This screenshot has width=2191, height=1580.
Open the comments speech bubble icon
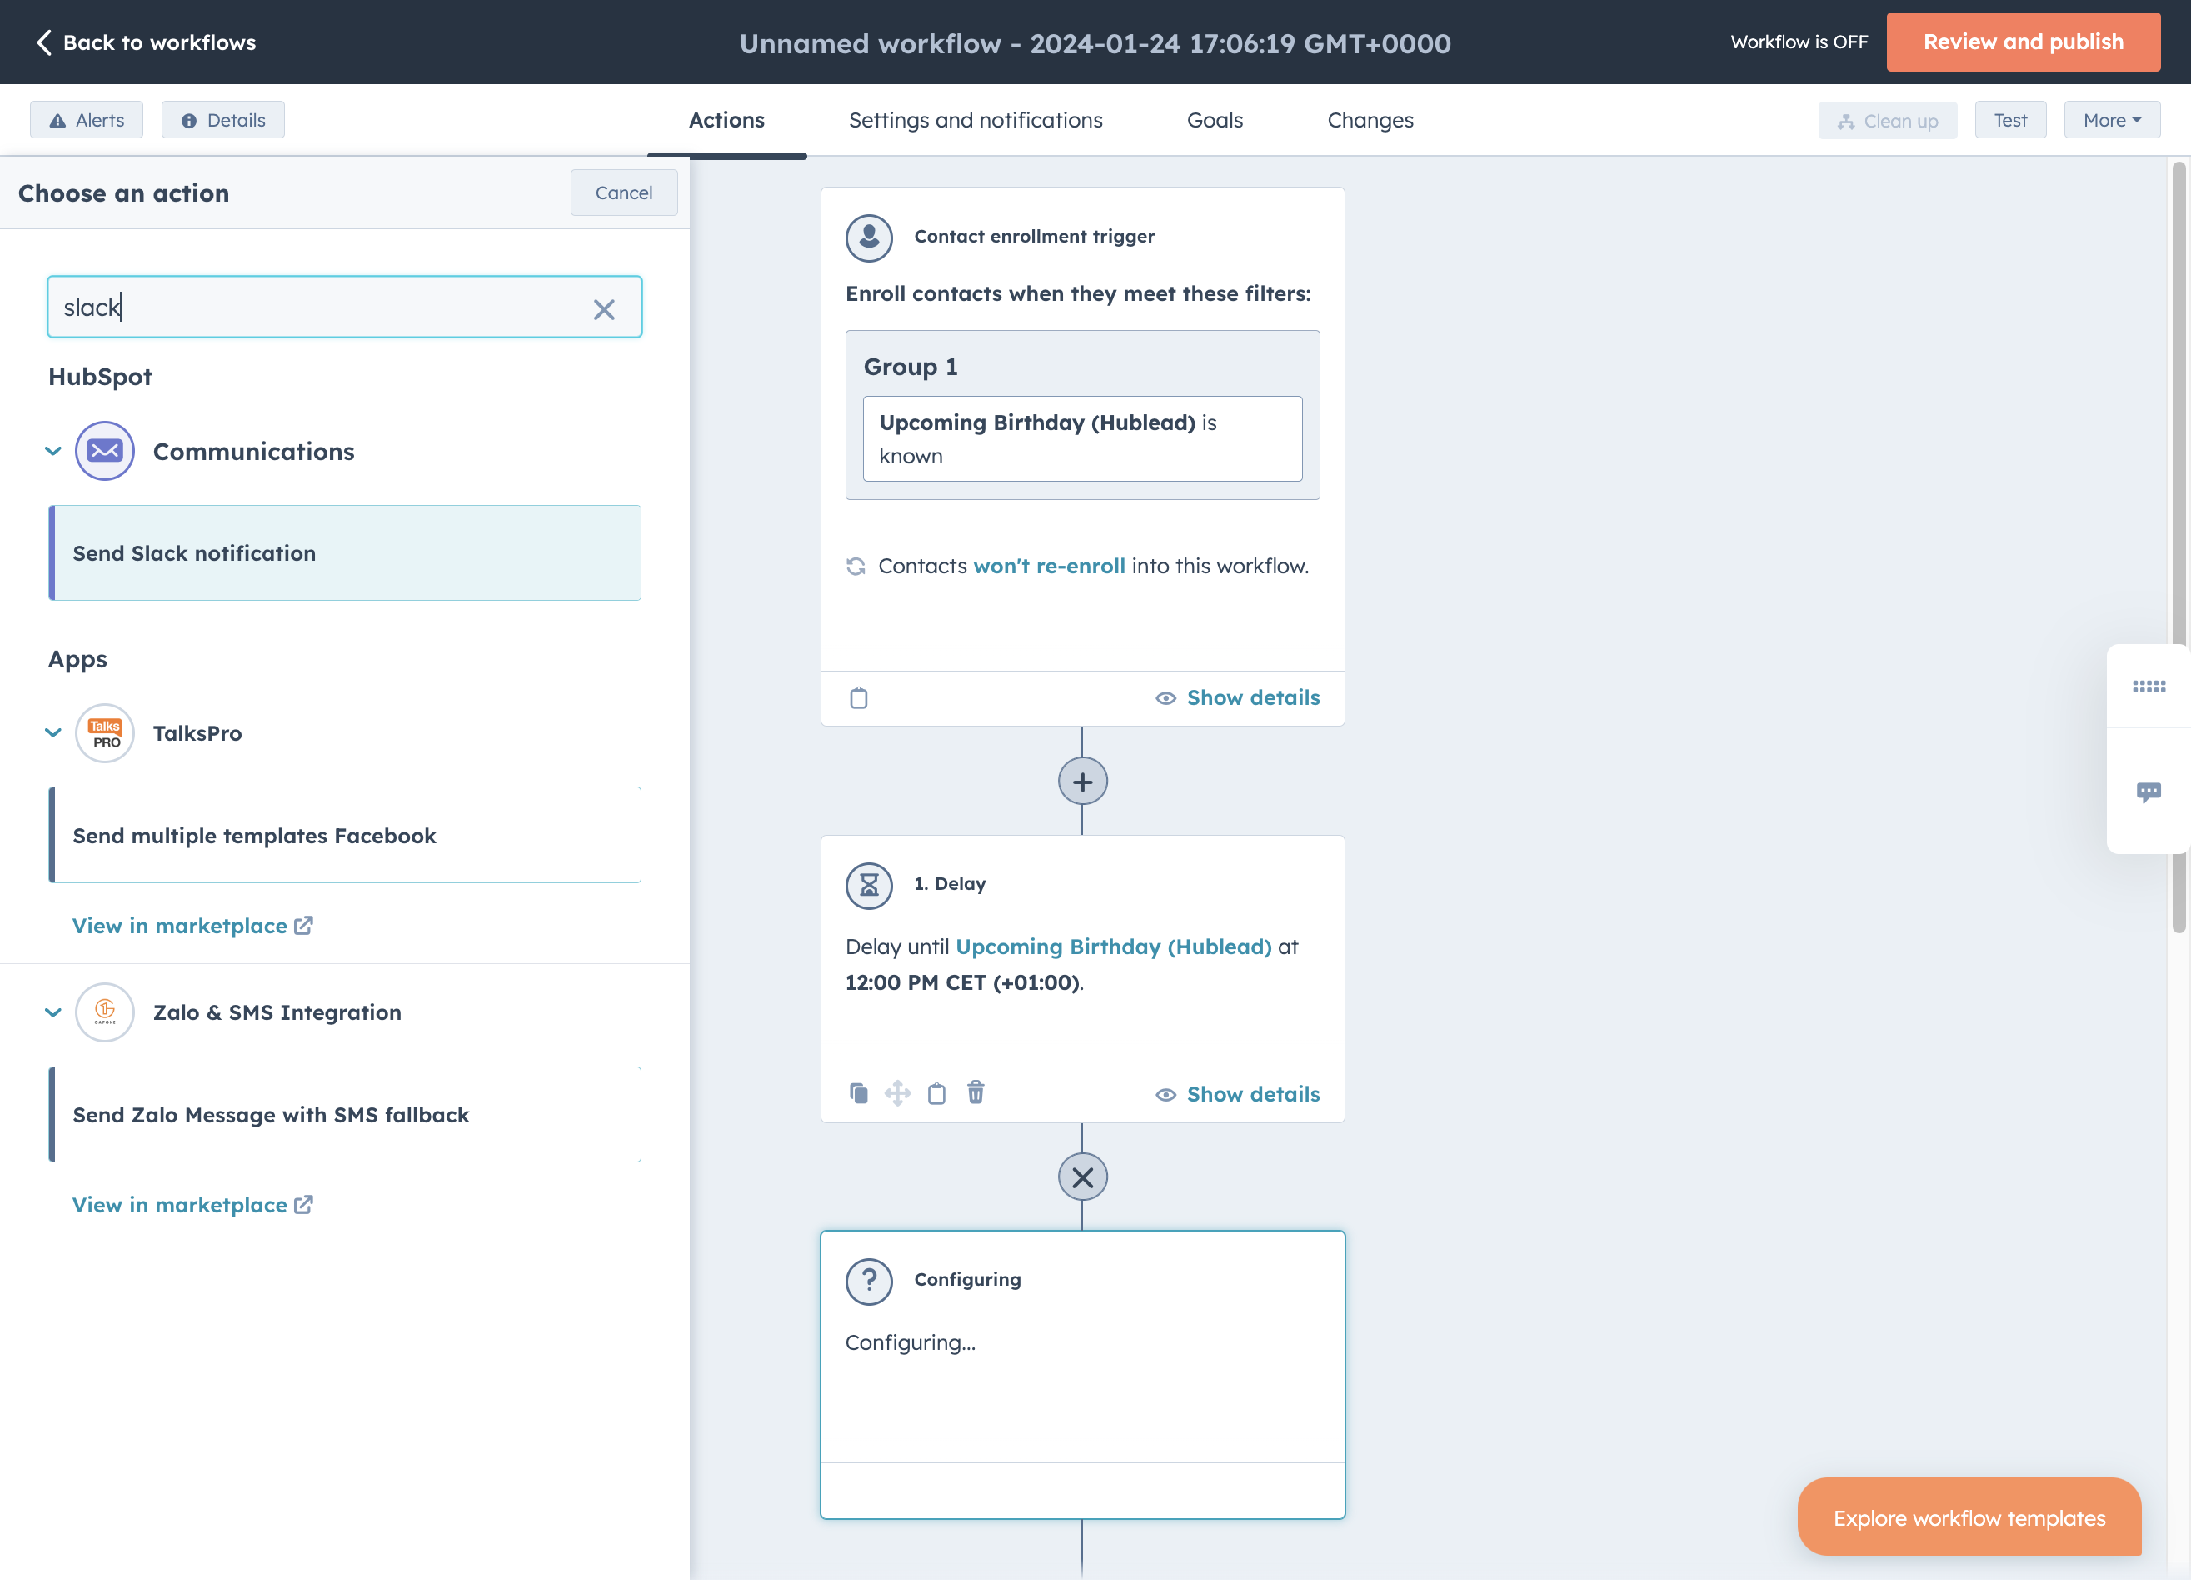point(2148,792)
